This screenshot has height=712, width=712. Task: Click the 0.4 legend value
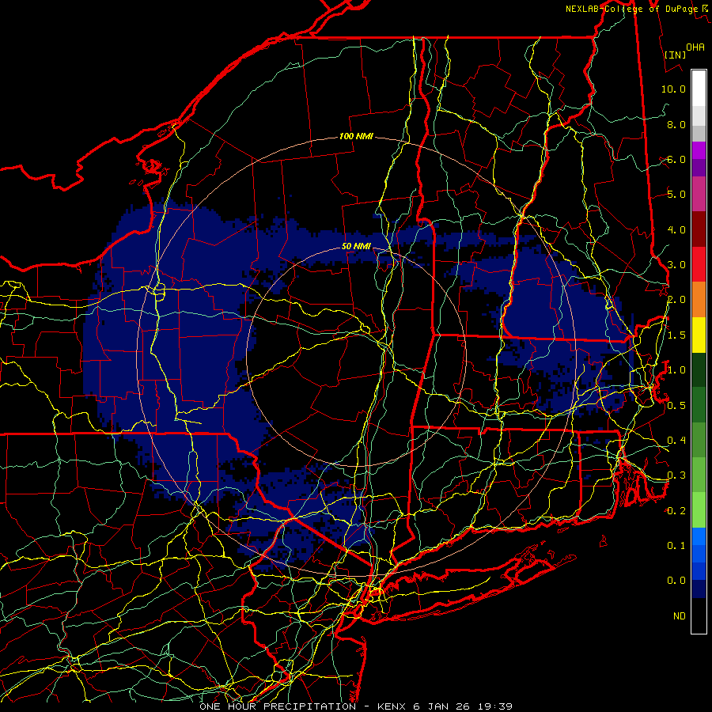[x=676, y=441]
